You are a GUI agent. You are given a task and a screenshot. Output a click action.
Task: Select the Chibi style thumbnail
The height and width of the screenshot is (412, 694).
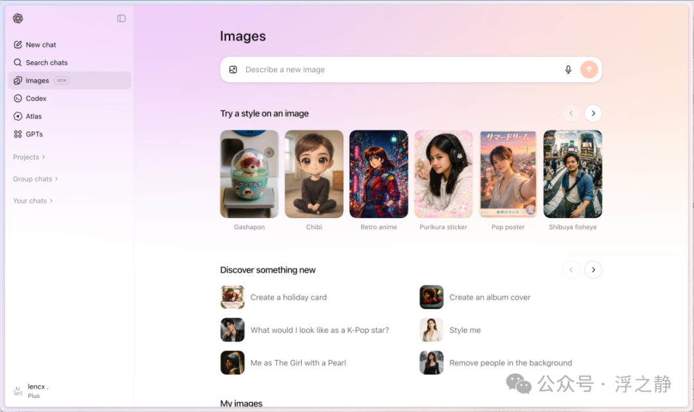[x=314, y=174]
